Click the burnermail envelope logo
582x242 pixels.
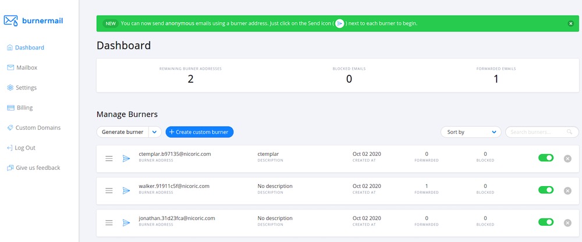tap(10, 21)
